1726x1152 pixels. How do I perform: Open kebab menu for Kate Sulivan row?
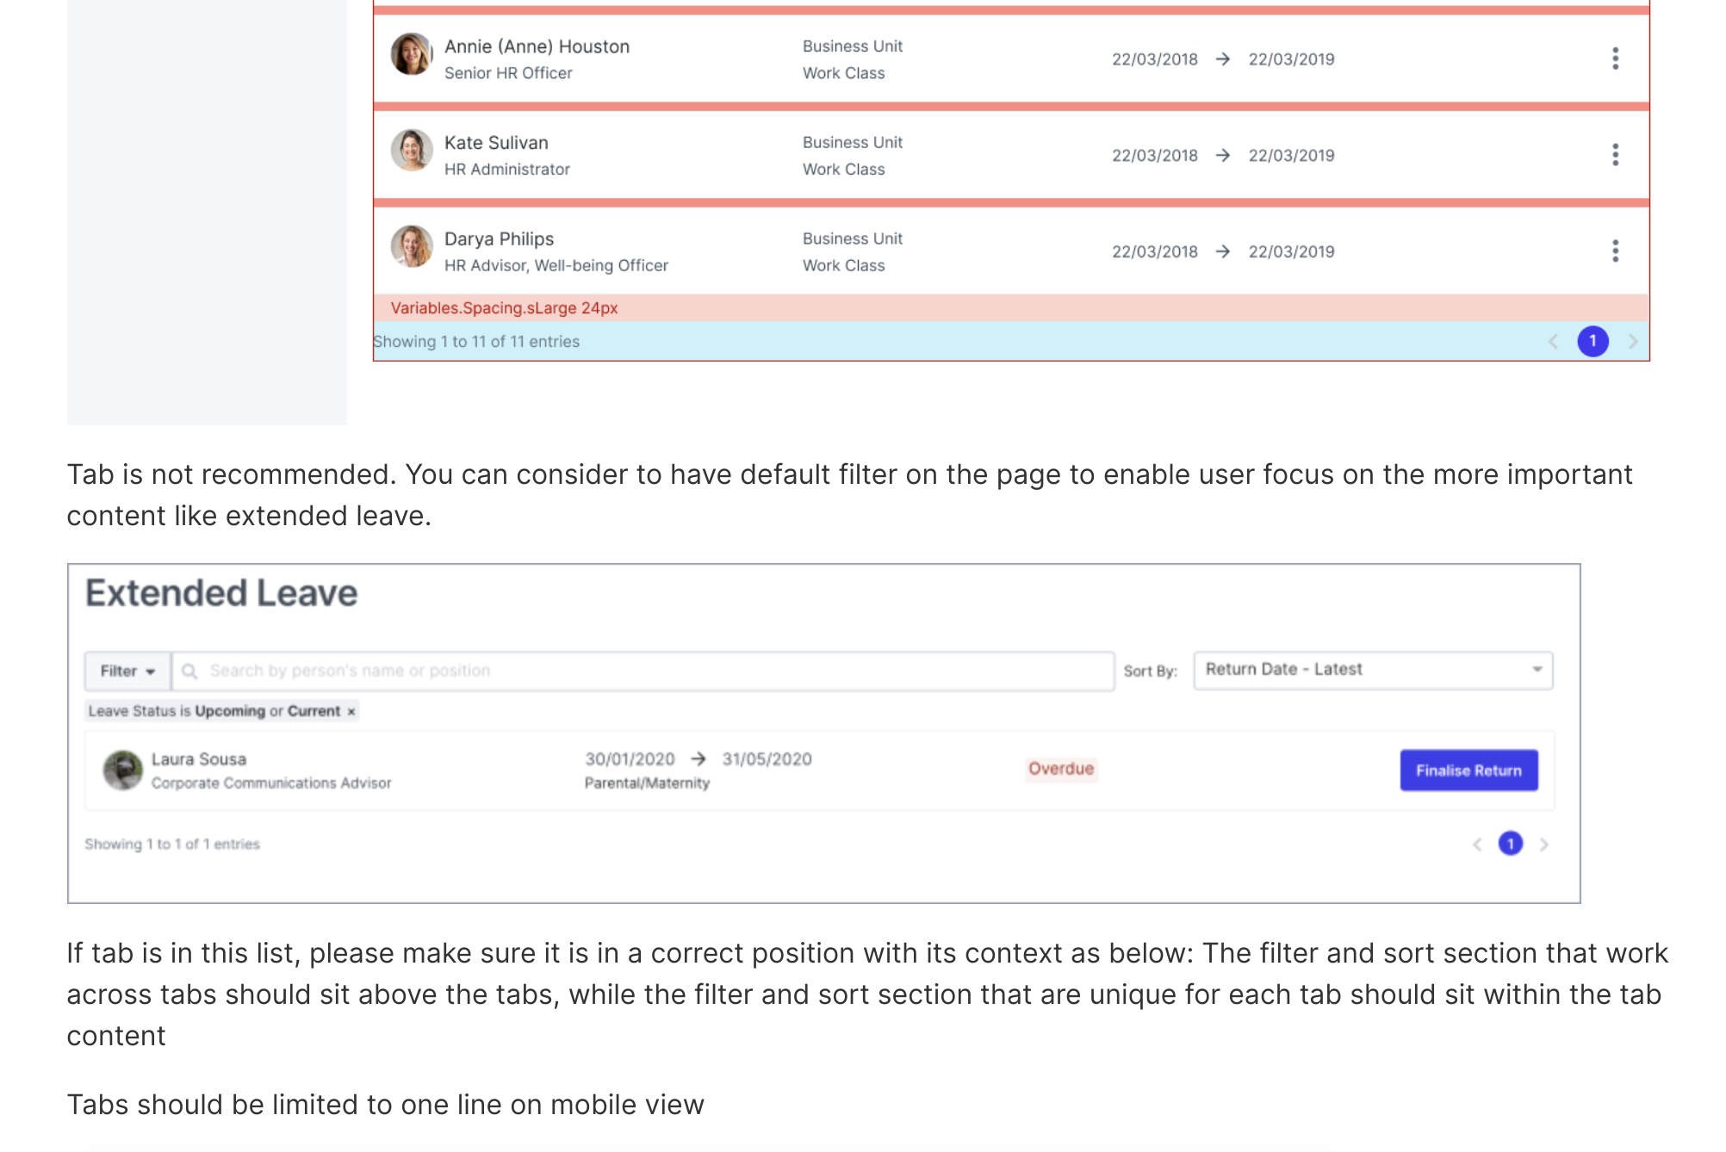(x=1615, y=155)
